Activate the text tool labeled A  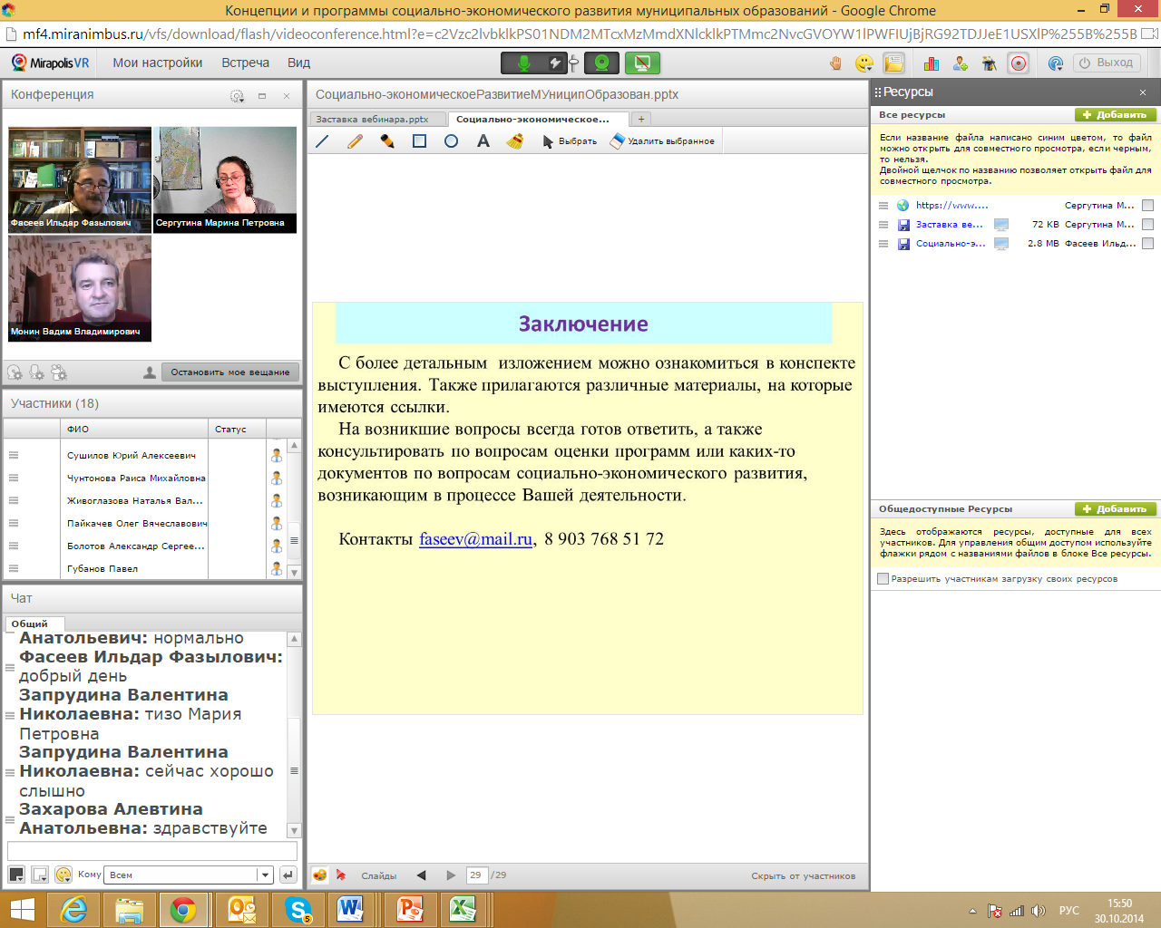[483, 141]
